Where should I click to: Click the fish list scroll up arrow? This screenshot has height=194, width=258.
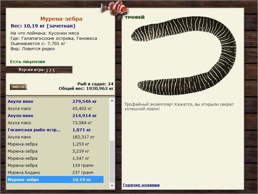(x=112, y=101)
